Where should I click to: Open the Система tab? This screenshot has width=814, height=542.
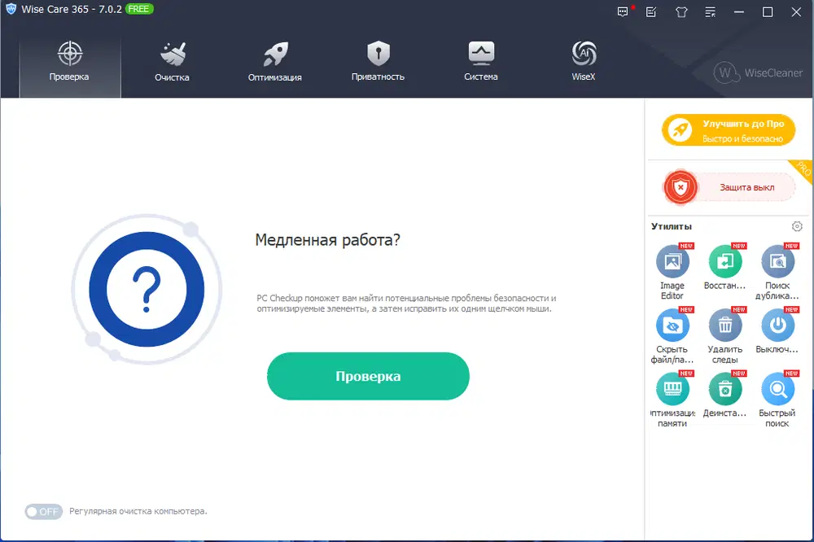(481, 63)
